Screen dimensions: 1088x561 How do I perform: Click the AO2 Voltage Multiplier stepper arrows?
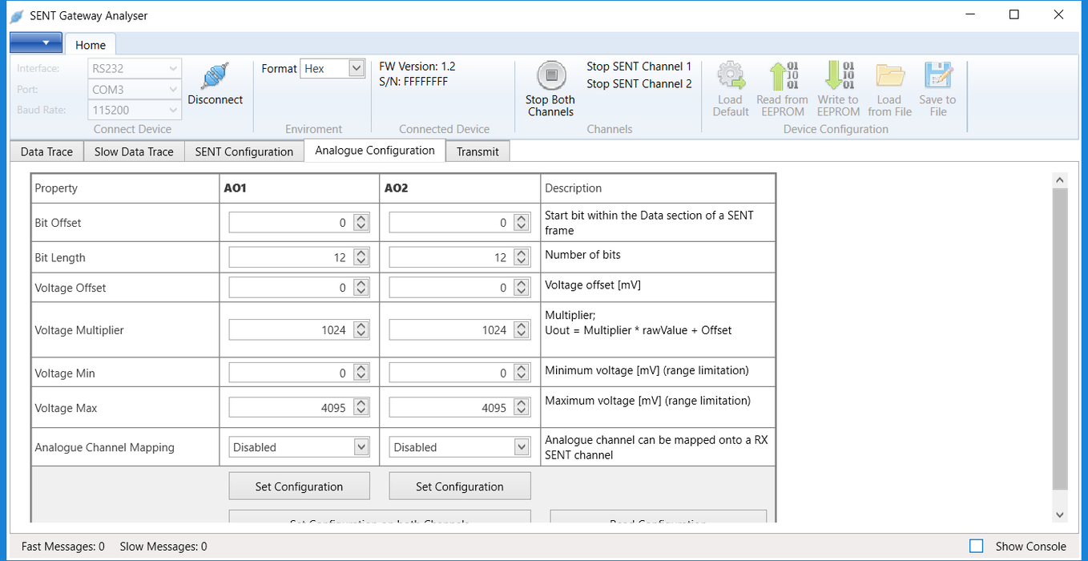tap(522, 330)
